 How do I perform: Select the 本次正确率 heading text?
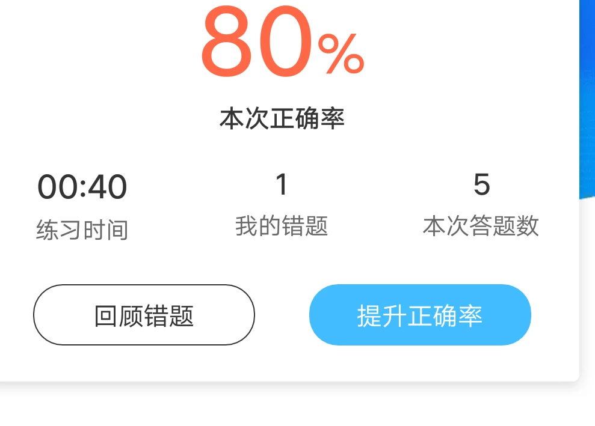point(282,118)
